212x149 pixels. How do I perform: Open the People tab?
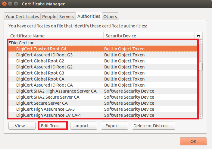49,17
